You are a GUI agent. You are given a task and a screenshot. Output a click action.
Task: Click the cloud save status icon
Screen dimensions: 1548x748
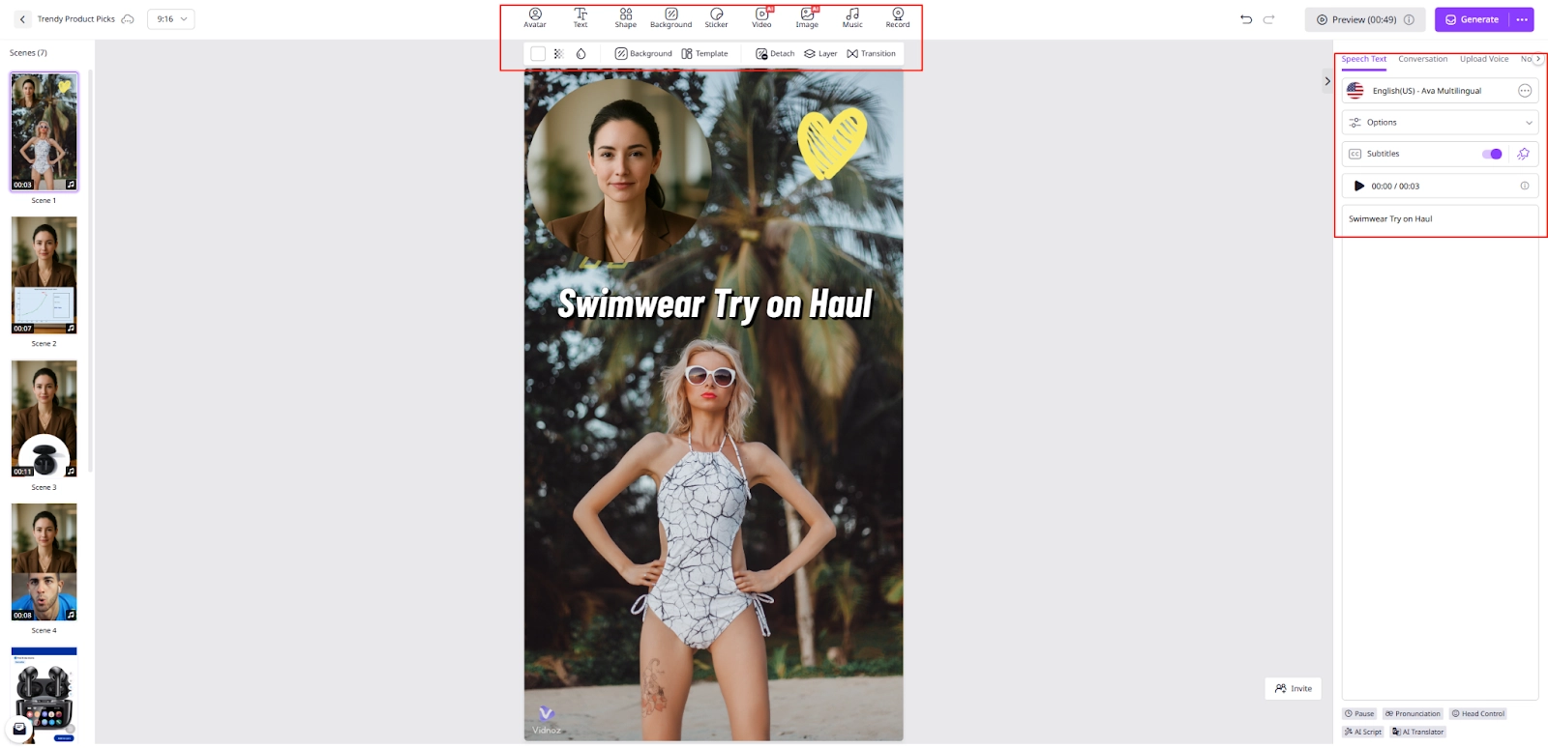click(128, 19)
